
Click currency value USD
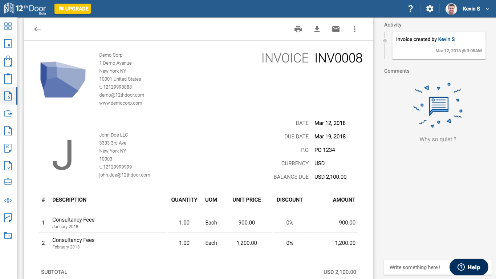click(320, 163)
